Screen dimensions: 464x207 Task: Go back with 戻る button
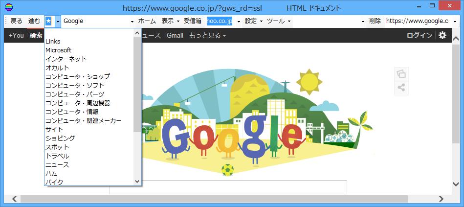tap(16, 21)
